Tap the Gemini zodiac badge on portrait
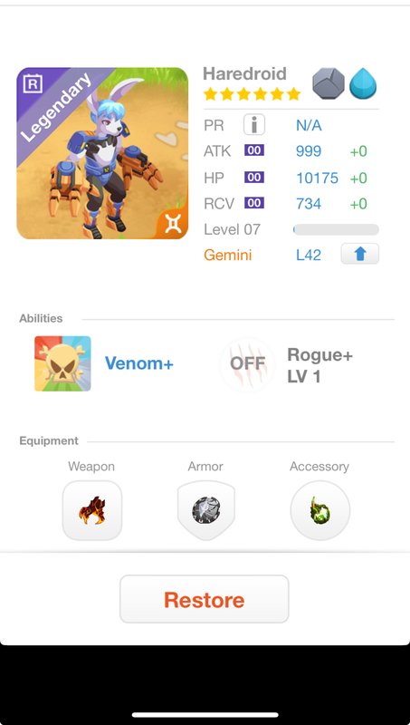 (173, 223)
